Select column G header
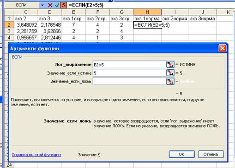This screenshot has width=235, height=168. tap(121, 12)
